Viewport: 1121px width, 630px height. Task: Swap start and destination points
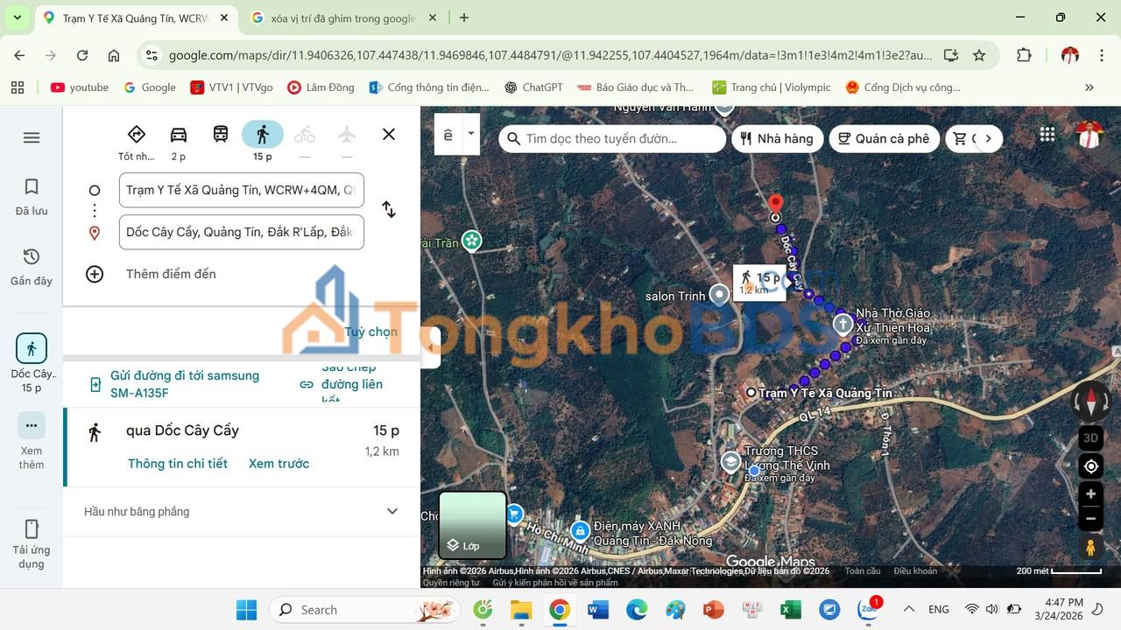pyautogui.click(x=389, y=210)
